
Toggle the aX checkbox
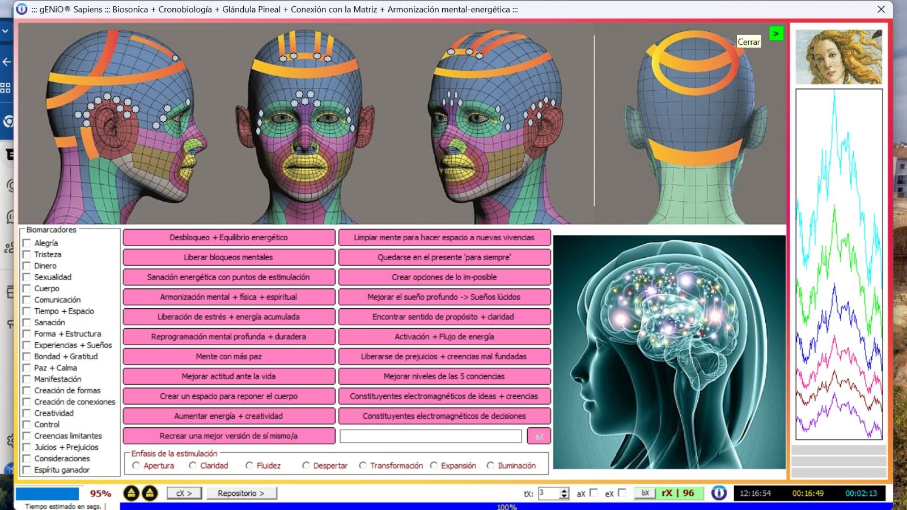point(594,493)
